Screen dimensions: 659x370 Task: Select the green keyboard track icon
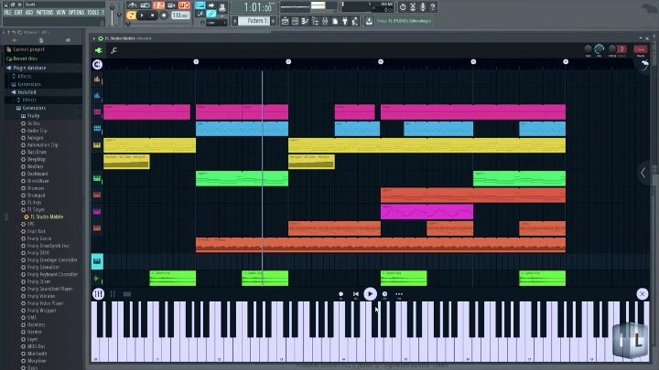[97, 178]
